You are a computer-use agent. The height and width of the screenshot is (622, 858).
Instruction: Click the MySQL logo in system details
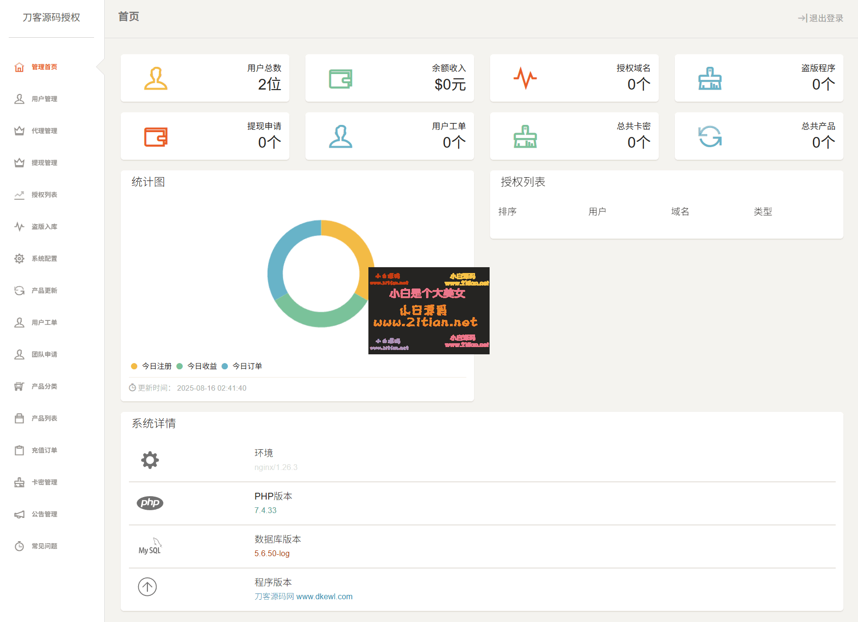150,546
